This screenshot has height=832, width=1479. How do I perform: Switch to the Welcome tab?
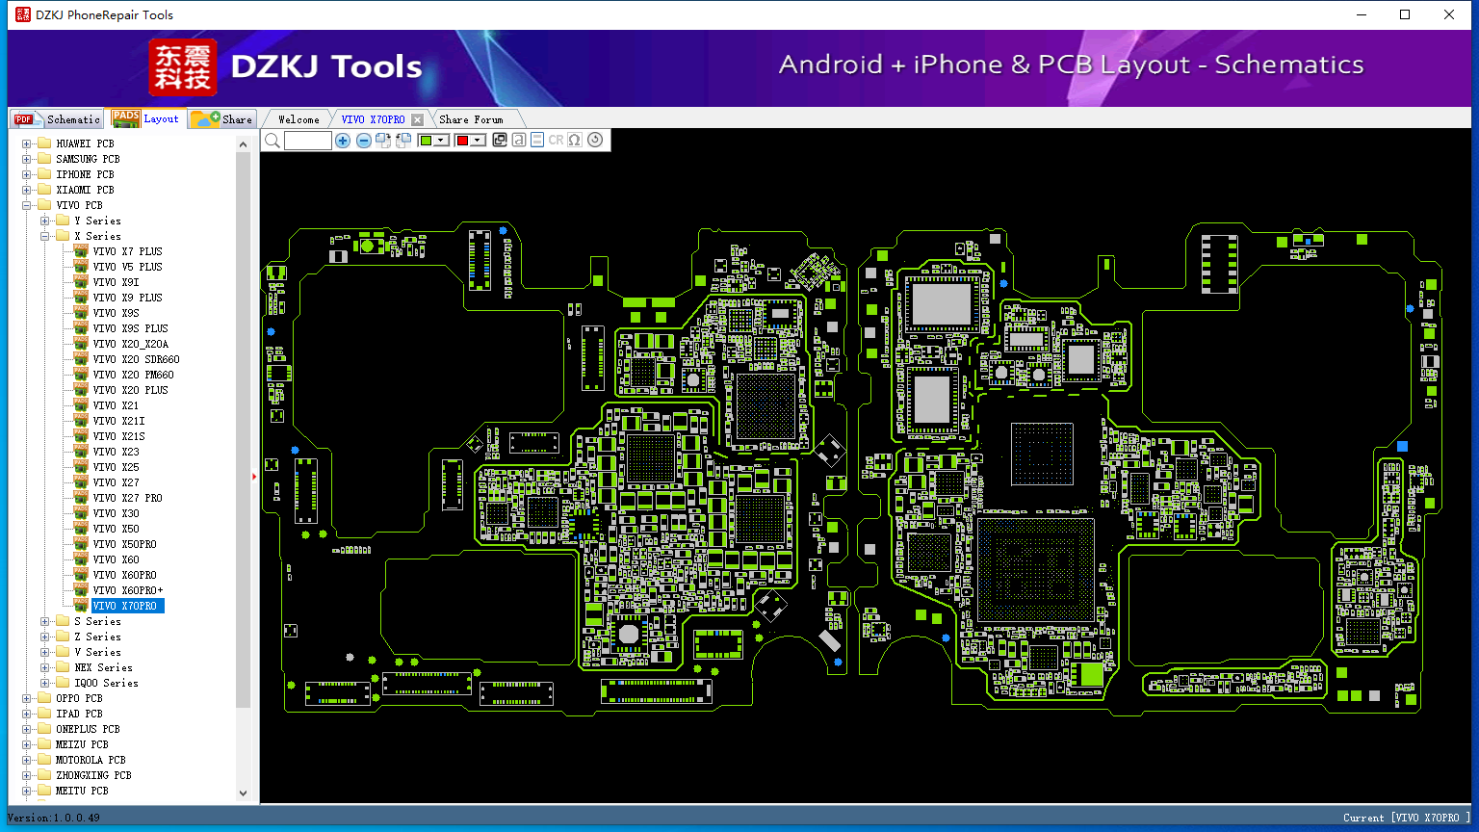pyautogui.click(x=298, y=119)
